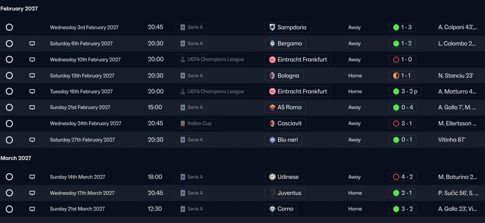This screenshot has width=485, height=223.
Task: Click the Udinese club crest icon
Action: pyautogui.click(x=272, y=177)
